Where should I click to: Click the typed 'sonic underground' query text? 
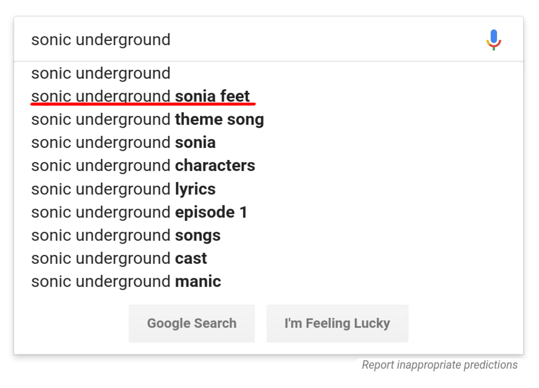101,40
